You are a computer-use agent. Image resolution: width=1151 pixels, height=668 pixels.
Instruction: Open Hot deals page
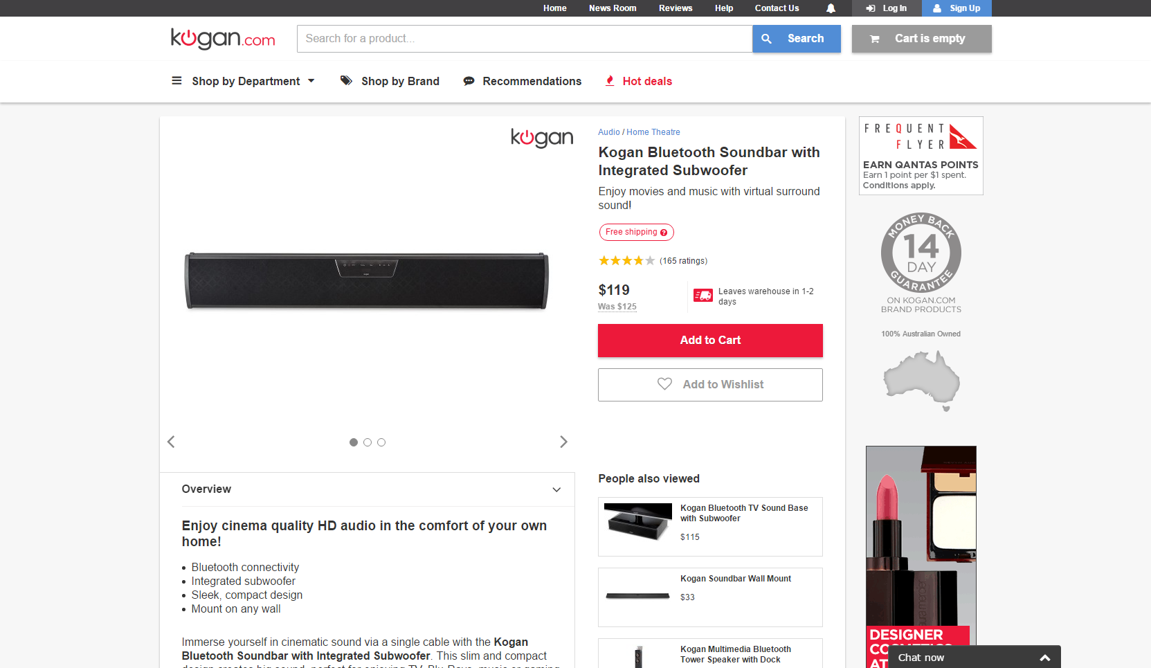[647, 81]
